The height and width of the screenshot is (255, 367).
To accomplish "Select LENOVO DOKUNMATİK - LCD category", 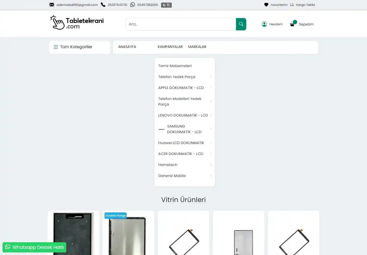I will (x=183, y=115).
